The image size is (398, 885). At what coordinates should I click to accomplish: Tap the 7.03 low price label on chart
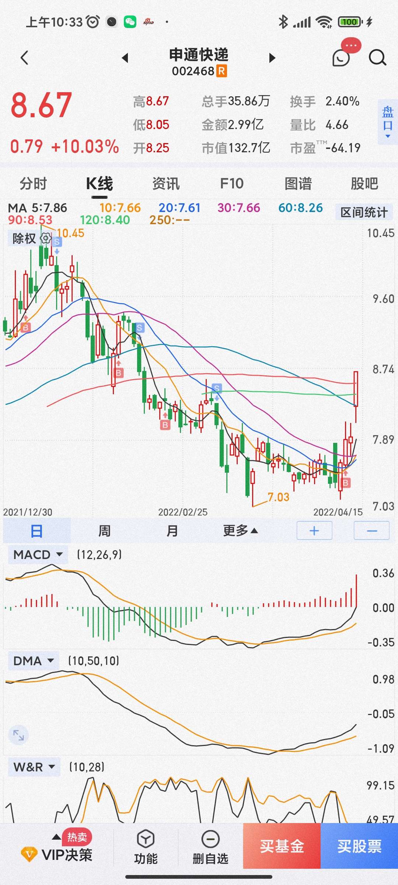(279, 497)
